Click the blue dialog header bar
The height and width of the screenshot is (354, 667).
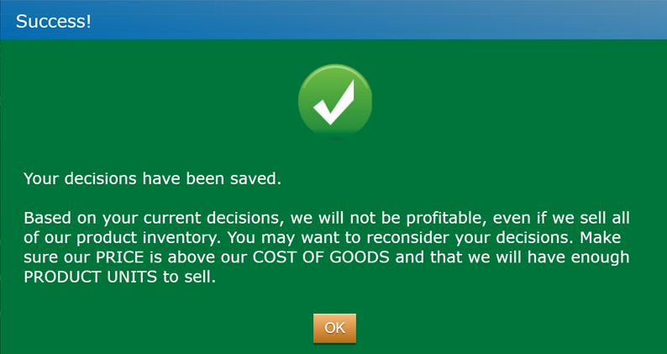[x=333, y=19]
